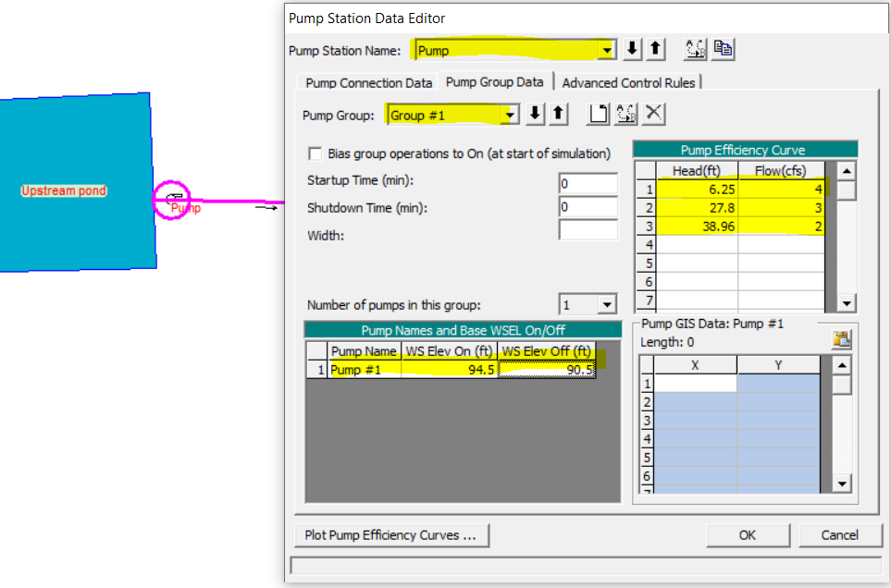Enable Bias group operations to On checkbox
The height and width of the screenshot is (588, 891).
(315, 153)
